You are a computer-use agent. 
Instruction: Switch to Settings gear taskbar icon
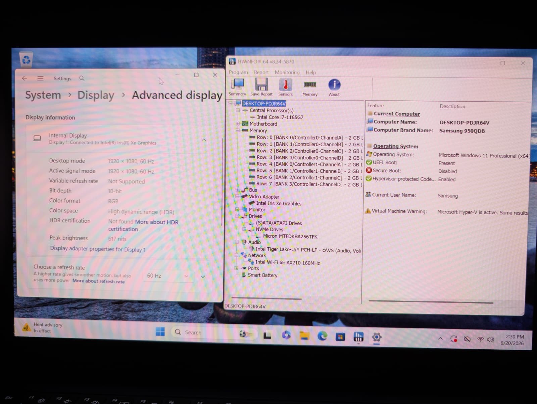coord(377,337)
